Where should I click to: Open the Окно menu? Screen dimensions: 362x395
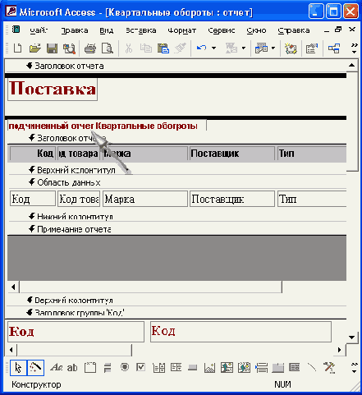click(256, 30)
